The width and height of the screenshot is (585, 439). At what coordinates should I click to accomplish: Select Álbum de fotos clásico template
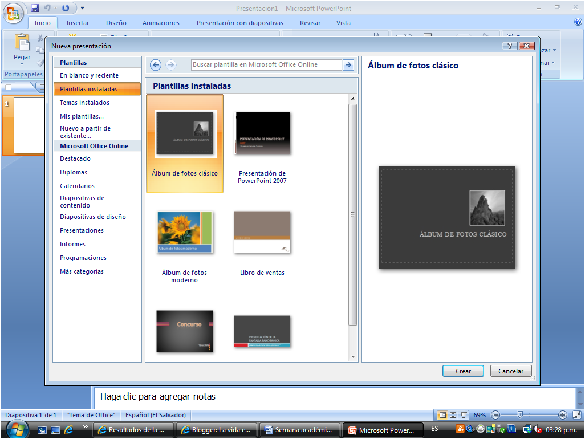[185, 144]
